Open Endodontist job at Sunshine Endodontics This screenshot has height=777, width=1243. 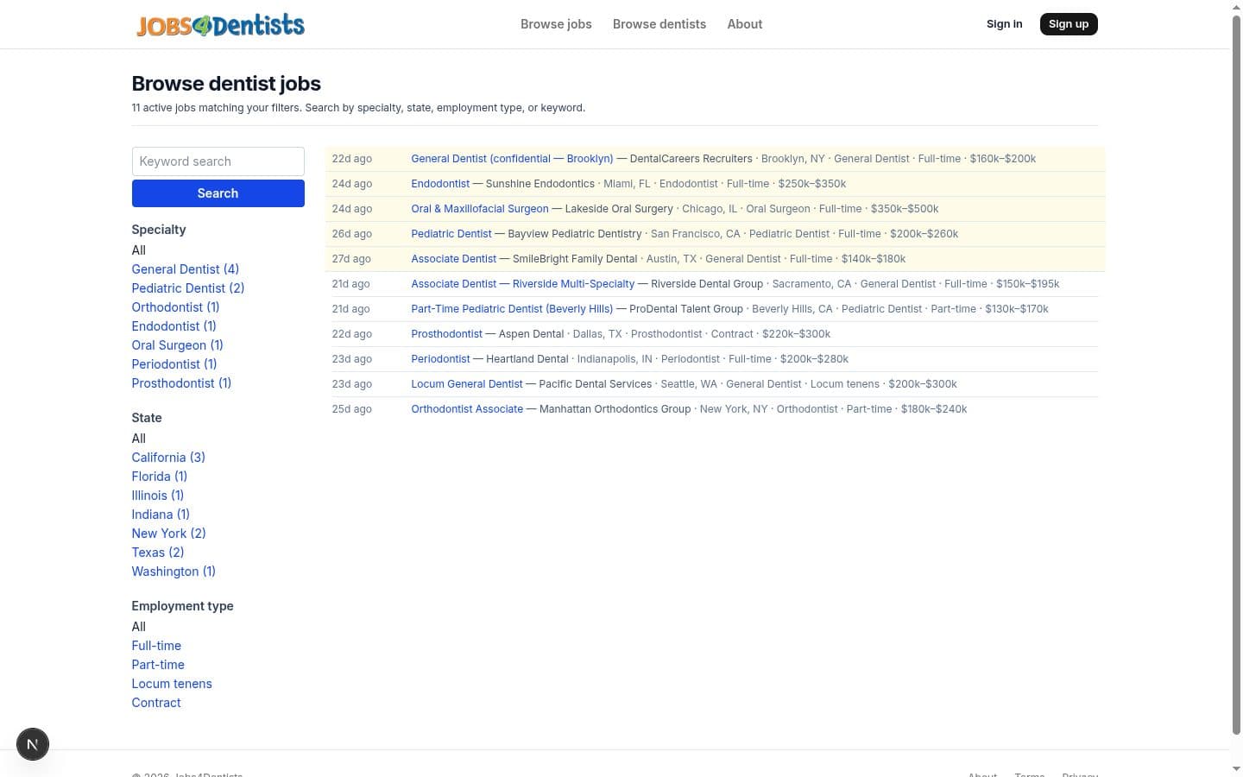click(x=440, y=184)
